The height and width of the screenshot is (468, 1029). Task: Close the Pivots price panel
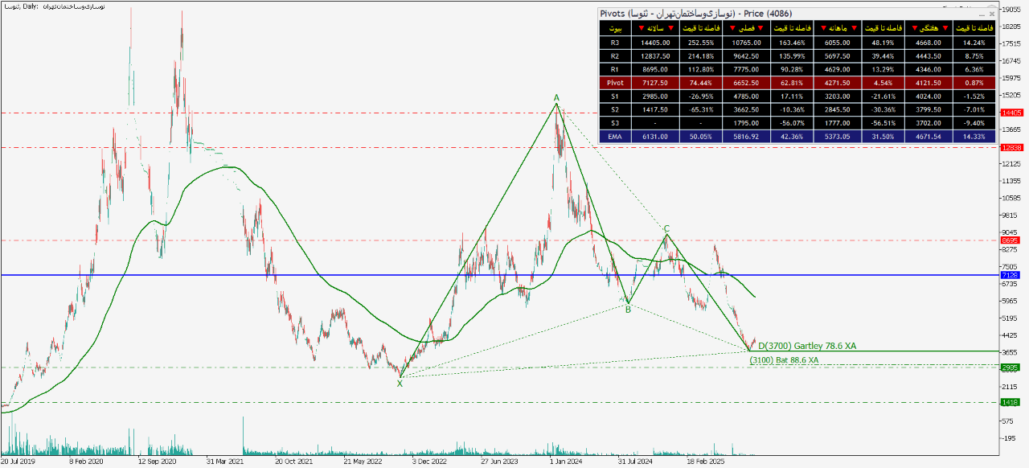click(991, 14)
